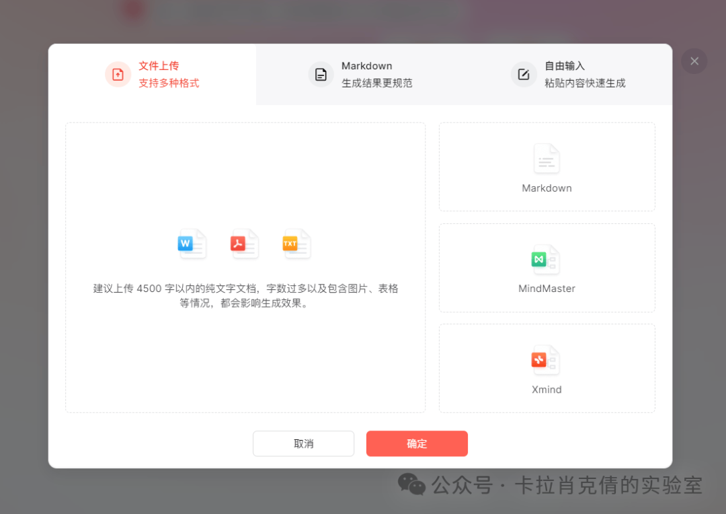
Task: Close the dialog with the X button
Action: 694,61
